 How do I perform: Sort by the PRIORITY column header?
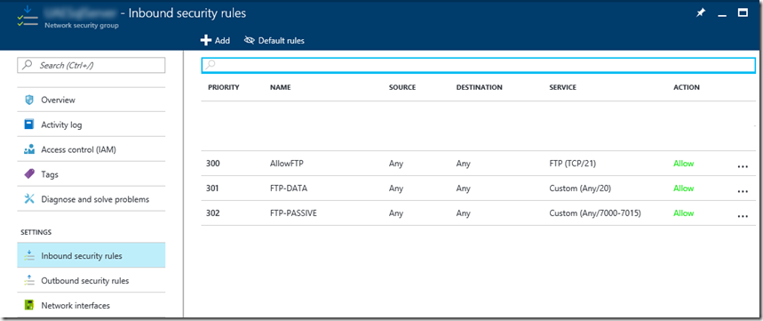pos(223,88)
